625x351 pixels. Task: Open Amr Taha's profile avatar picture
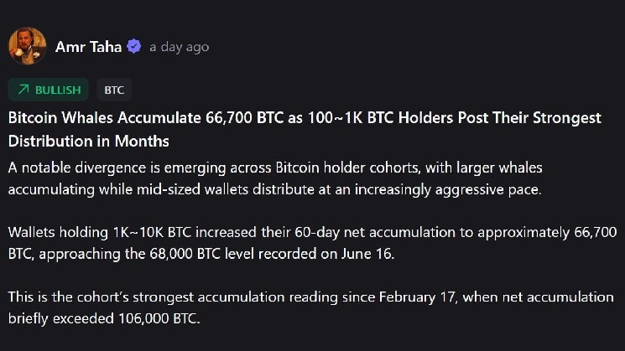(x=28, y=46)
